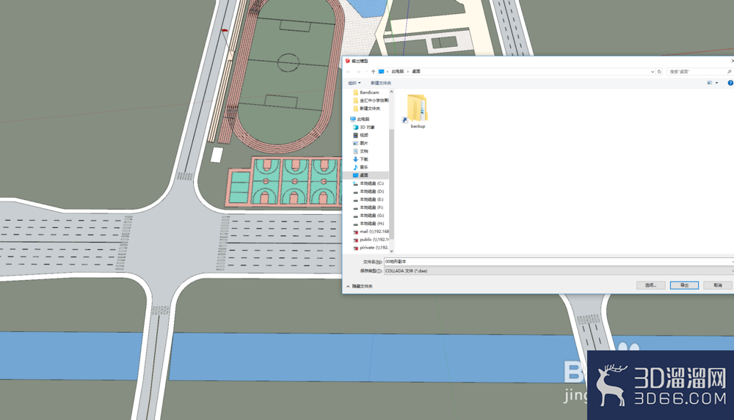Open 图片 folder in the sidebar
Image resolution: width=734 pixels, height=420 pixels.
360,143
